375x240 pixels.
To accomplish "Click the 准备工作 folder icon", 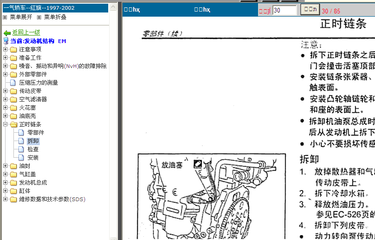I will click(x=13, y=58).
